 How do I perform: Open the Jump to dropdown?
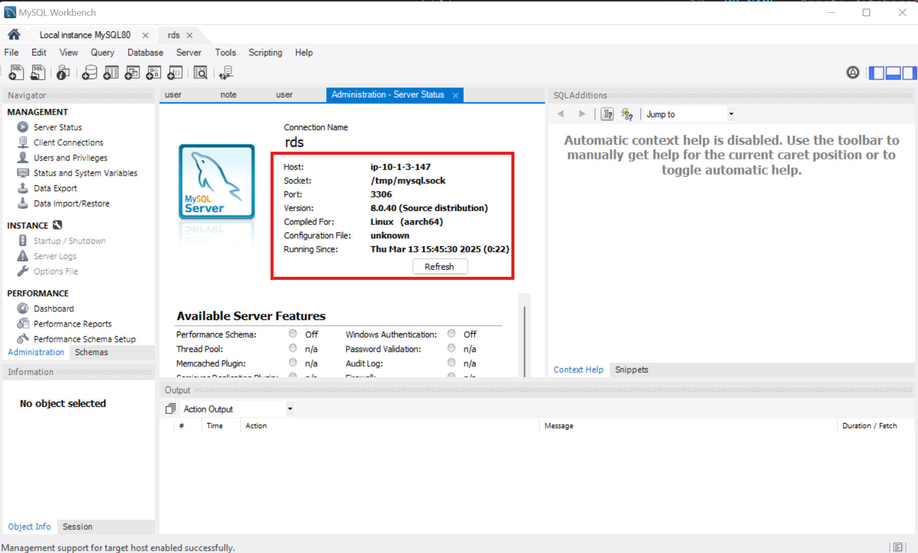coord(690,114)
